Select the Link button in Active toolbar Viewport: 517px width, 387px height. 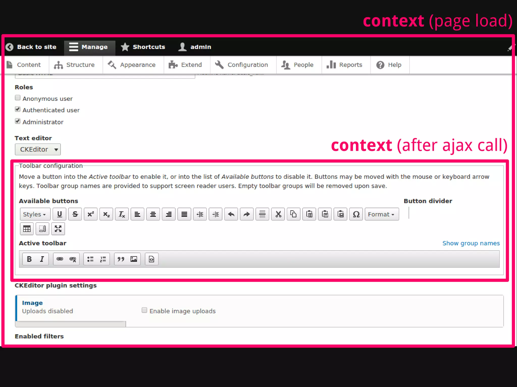pyautogui.click(x=60, y=259)
